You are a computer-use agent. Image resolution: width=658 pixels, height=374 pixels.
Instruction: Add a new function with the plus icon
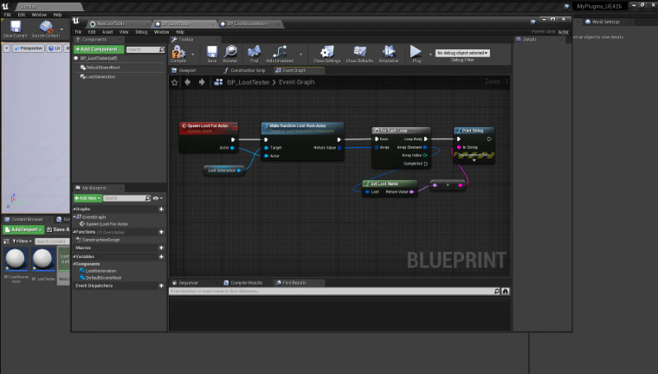(x=161, y=232)
